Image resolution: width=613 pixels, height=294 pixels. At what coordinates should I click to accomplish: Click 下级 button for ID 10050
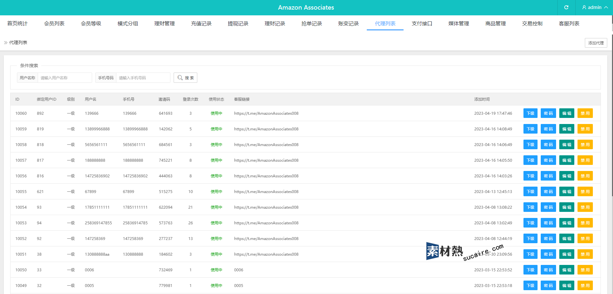coord(530,270)
